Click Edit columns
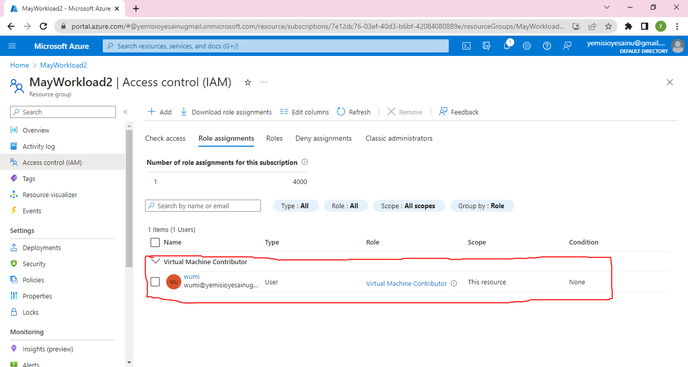The height and width of the screenshot is (367, 688). 304,112
